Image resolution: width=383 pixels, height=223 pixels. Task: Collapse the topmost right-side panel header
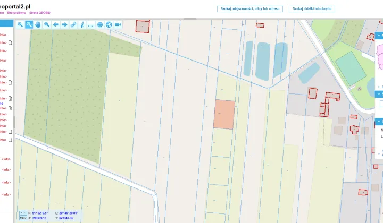coord(379,36)
